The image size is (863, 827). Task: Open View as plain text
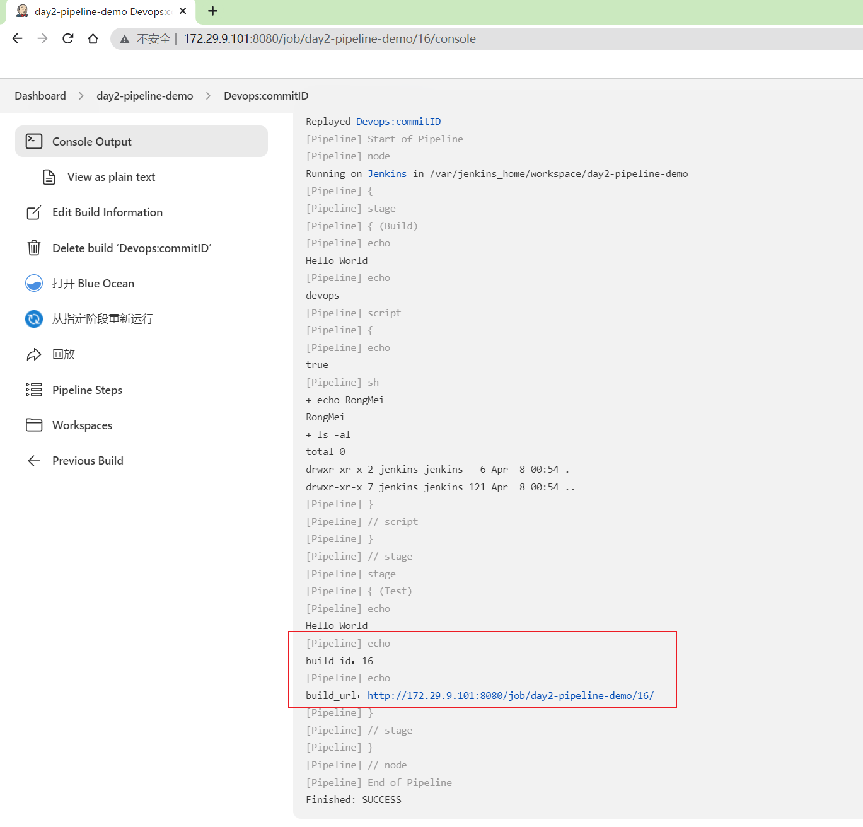click(111, 177)
